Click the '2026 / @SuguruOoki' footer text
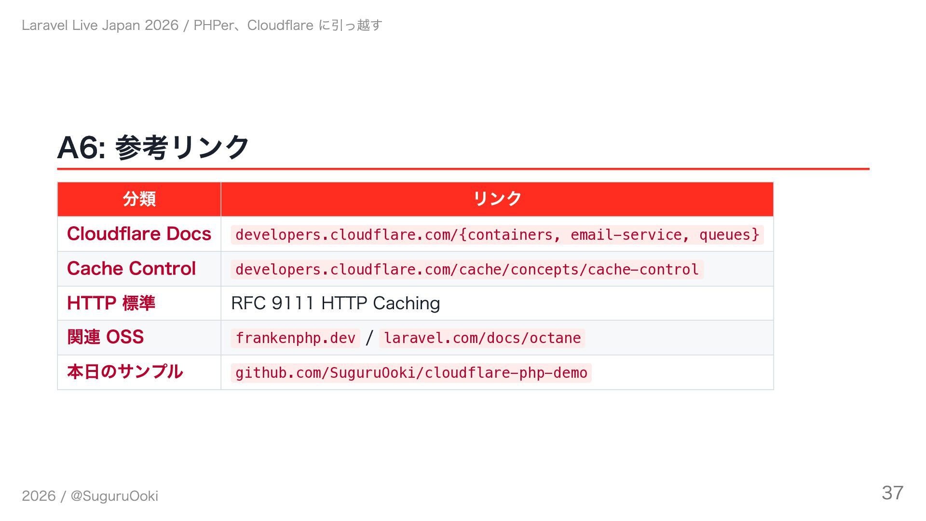 click(90, 496)
